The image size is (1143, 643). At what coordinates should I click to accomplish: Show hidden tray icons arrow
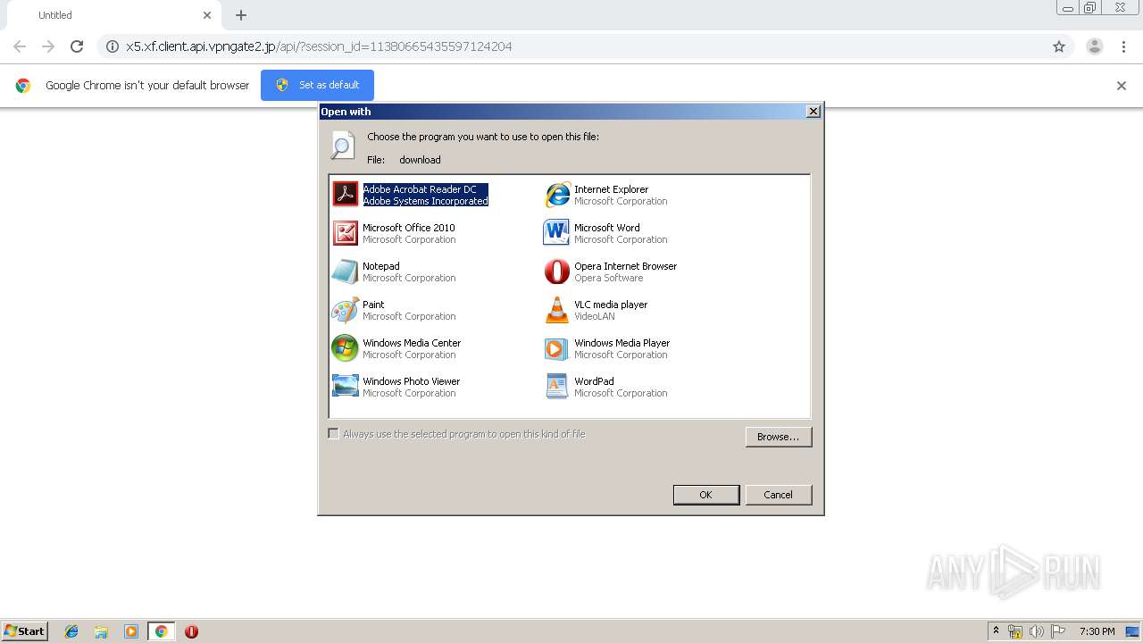point(996,630)
